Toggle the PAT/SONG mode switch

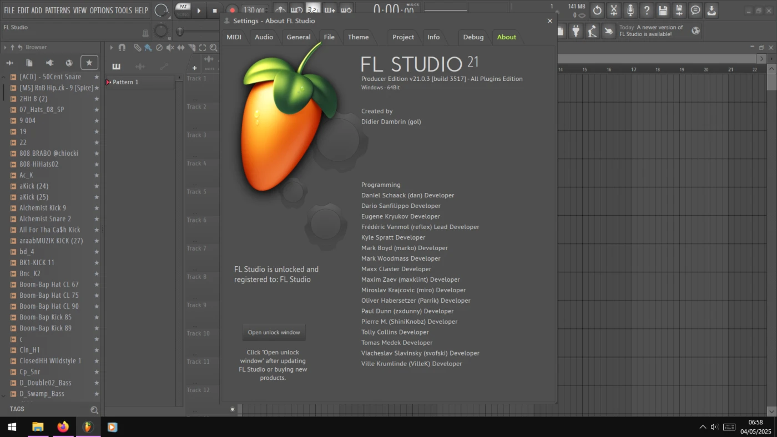183,10
